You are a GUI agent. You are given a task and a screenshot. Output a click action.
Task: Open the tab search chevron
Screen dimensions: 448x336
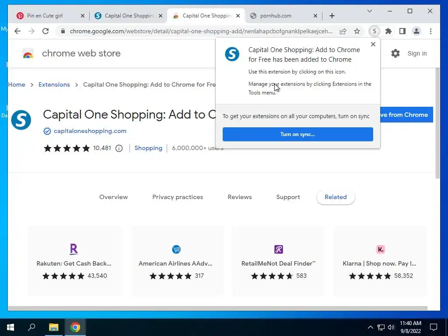(369, 11)
